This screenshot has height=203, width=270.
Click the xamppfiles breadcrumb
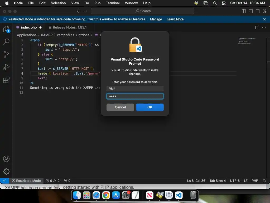coord(65,35)
